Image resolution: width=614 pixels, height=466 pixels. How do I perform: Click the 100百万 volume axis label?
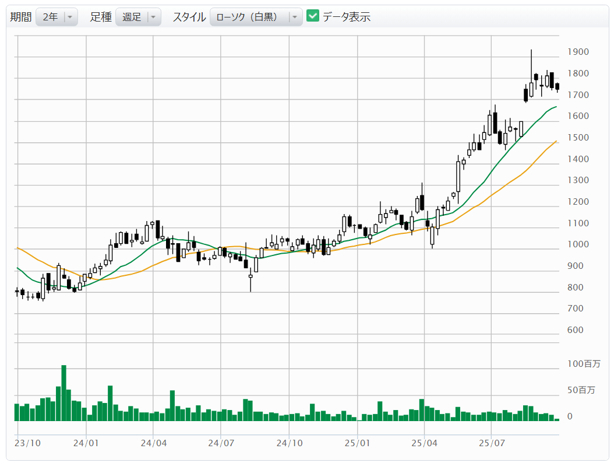click(583, 364)
